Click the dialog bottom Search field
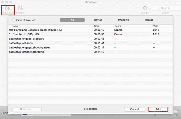The image size is (181, 119). coord(27,109)
